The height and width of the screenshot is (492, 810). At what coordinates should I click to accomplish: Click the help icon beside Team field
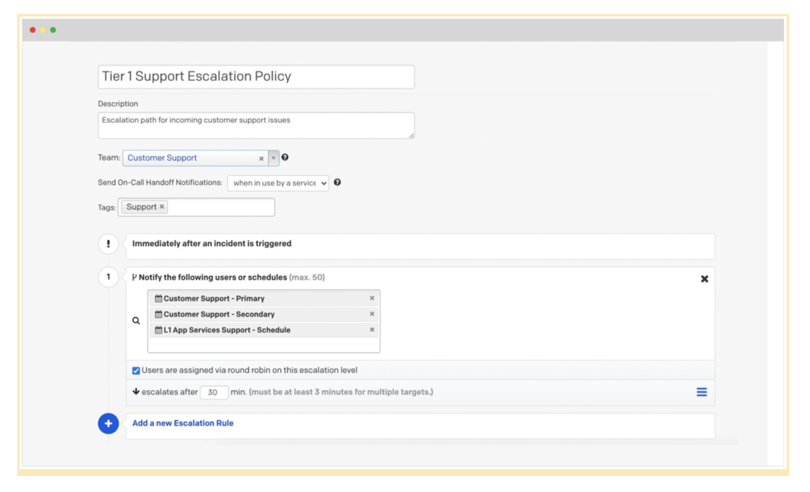(x=285, y=157)
